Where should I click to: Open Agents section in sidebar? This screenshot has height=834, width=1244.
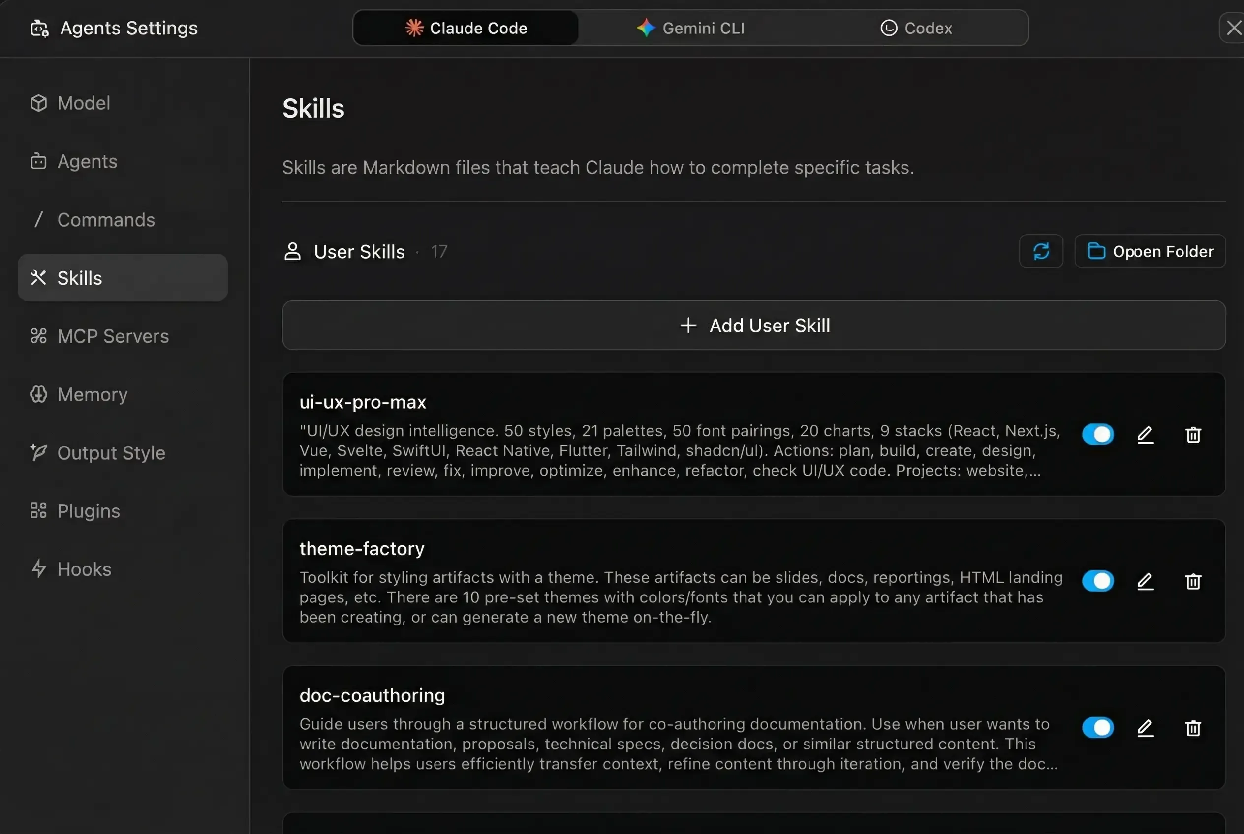coord(87,161)
